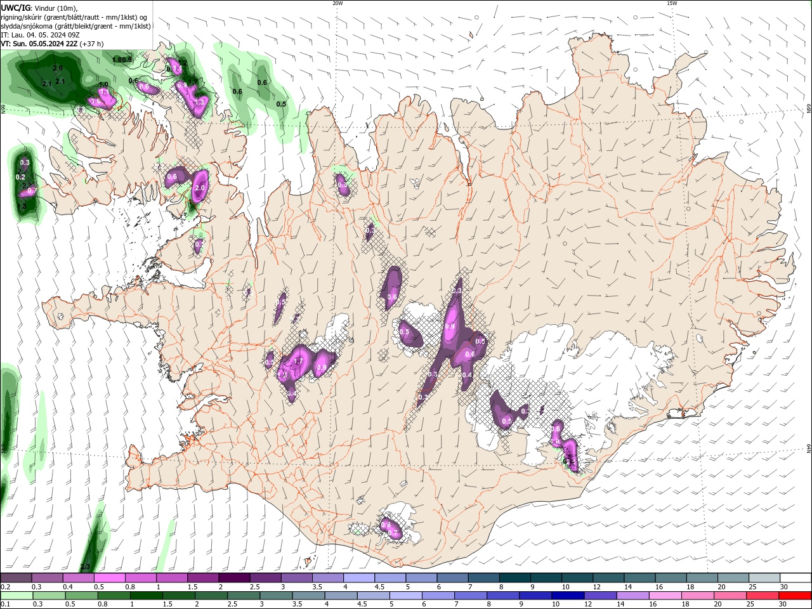The image size is (812, 609).
Task: Click the 2.3 rainfall value at the bottom-left sea
Action: pos(85,566)
